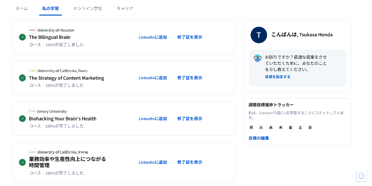Click the Emory University logo icon
372x186 pixels.
[32, 111]
